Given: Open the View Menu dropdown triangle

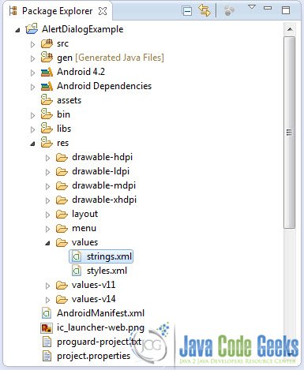Looking at the screenshot, I should [252, 7].
